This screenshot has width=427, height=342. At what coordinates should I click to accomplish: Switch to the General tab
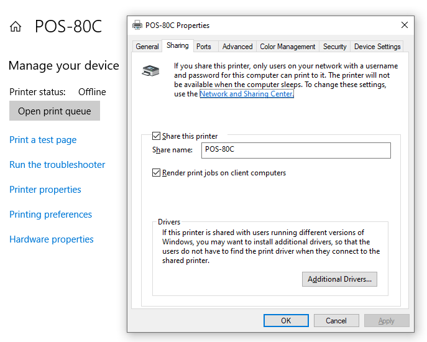pos(147,47)
